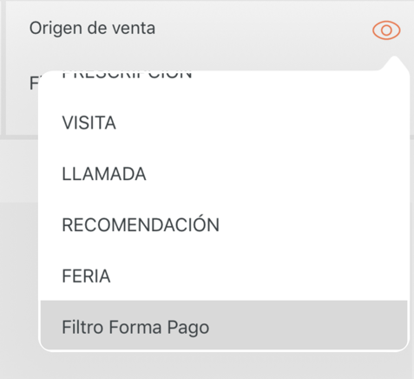Click the gray highlighted row at list bottom
This screenshot has height=379, width=414.
pos(224,325)
